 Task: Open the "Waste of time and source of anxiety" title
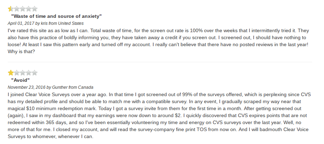(56, 16)
